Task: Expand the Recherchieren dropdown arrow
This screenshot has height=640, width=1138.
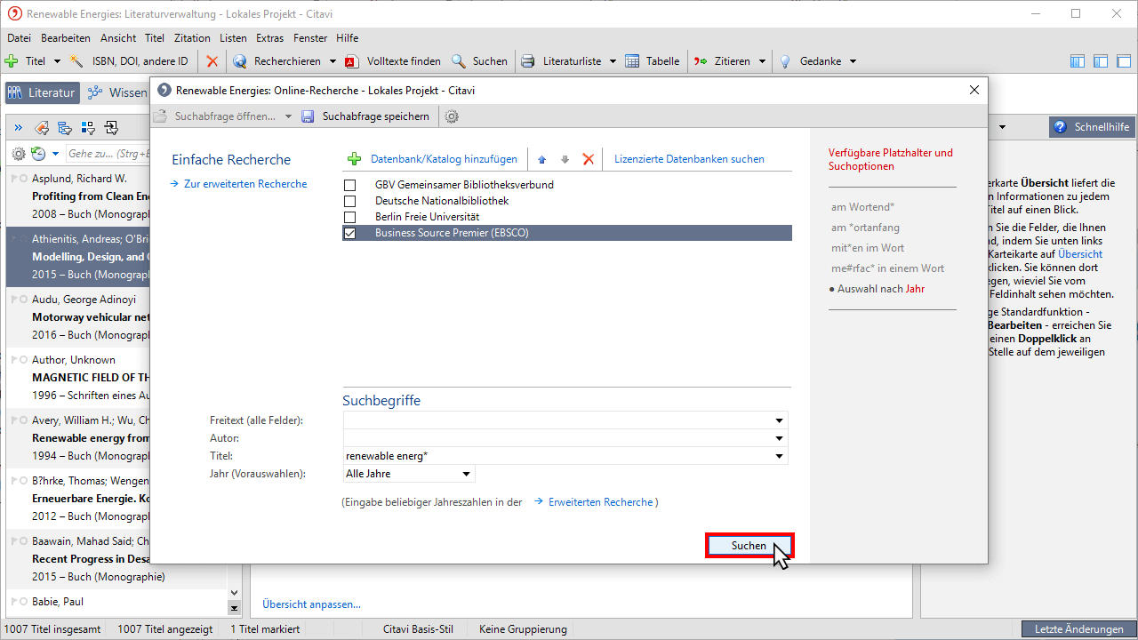Action: click(x=333, y=61)
